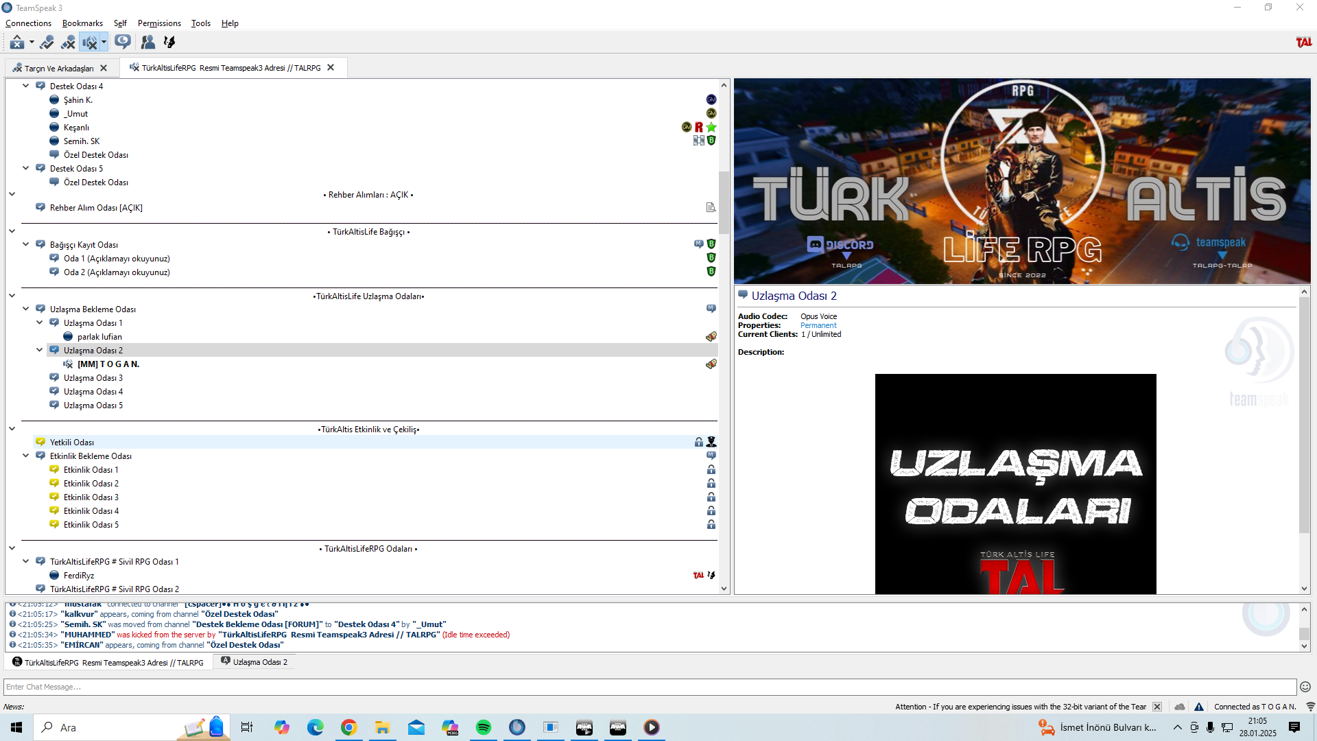Click the microphone with X toolbar icon
Screen dimensions: 1317x741
click(68, 43)
